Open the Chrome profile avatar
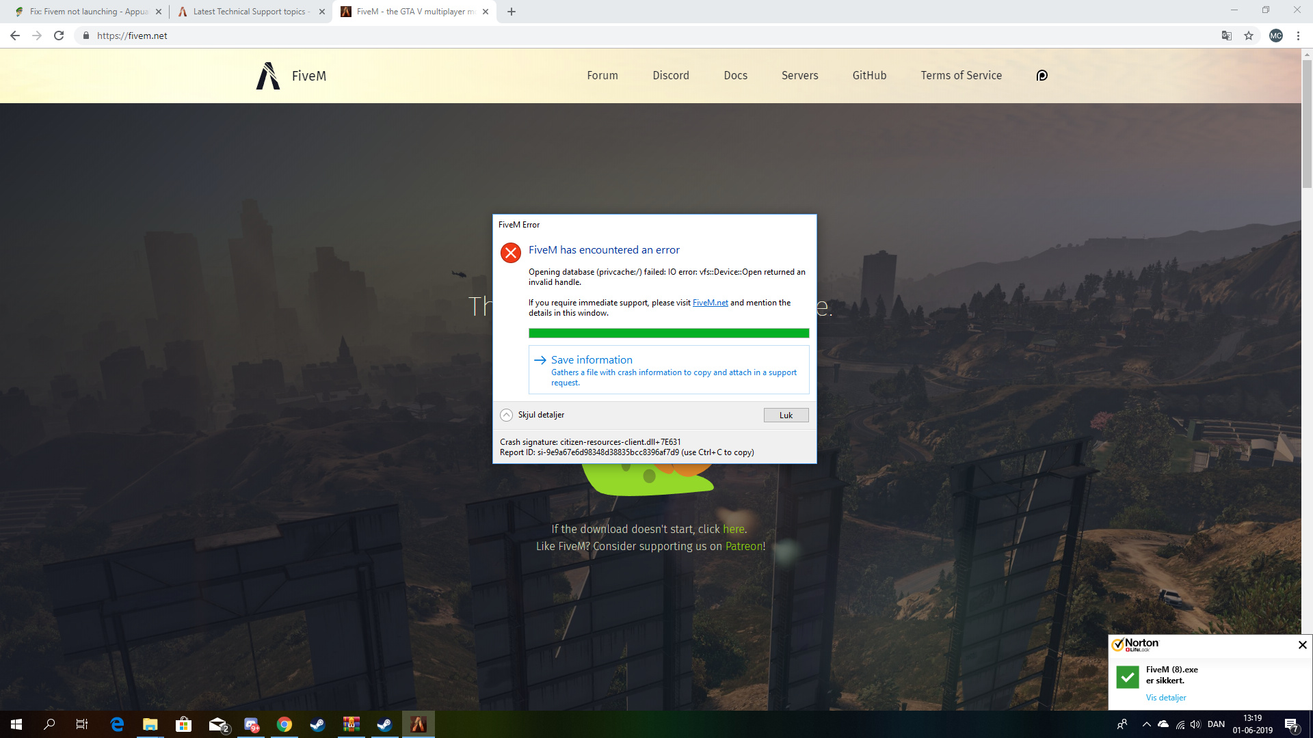Viewport: 1313px width, 738px height. click(x=1275, y=36)
